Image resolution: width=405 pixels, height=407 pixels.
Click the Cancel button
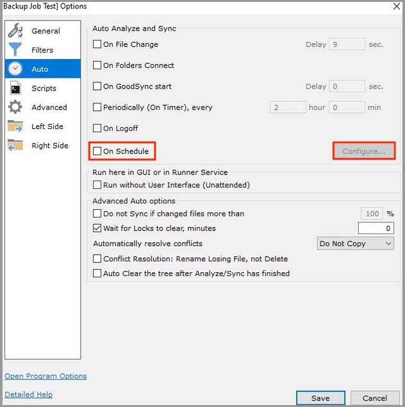tap(375, 398)
